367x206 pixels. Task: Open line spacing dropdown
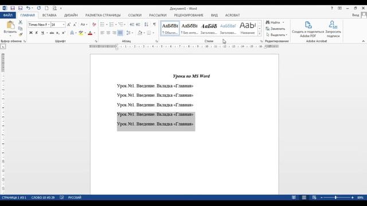point(132,33)
